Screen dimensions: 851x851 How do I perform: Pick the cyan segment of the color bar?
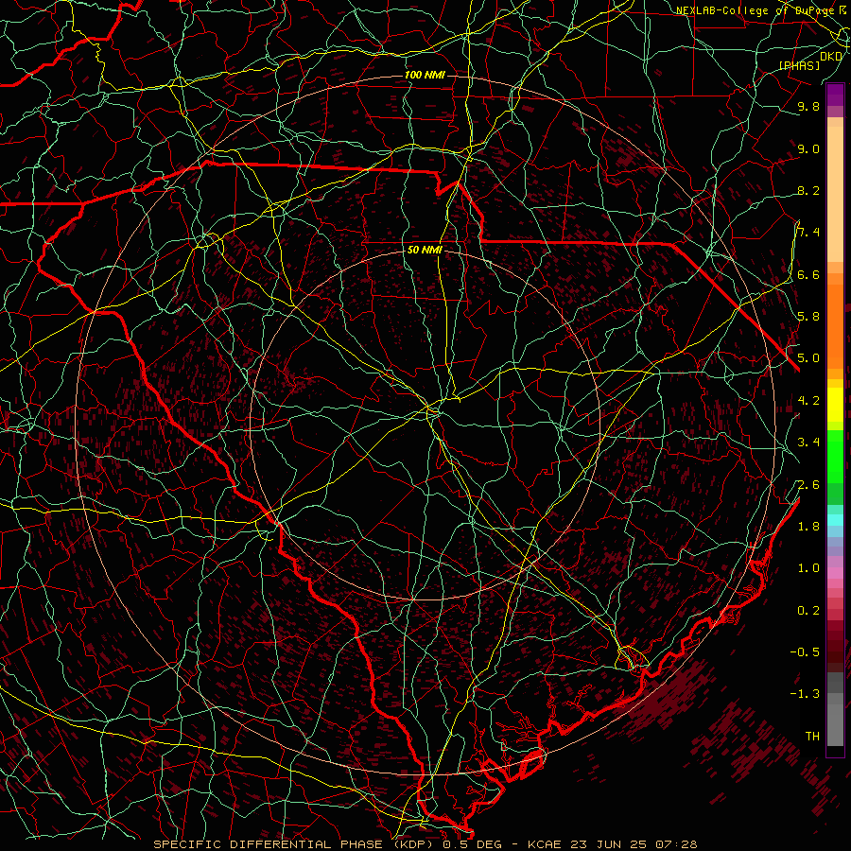click(x=835, y=519)
